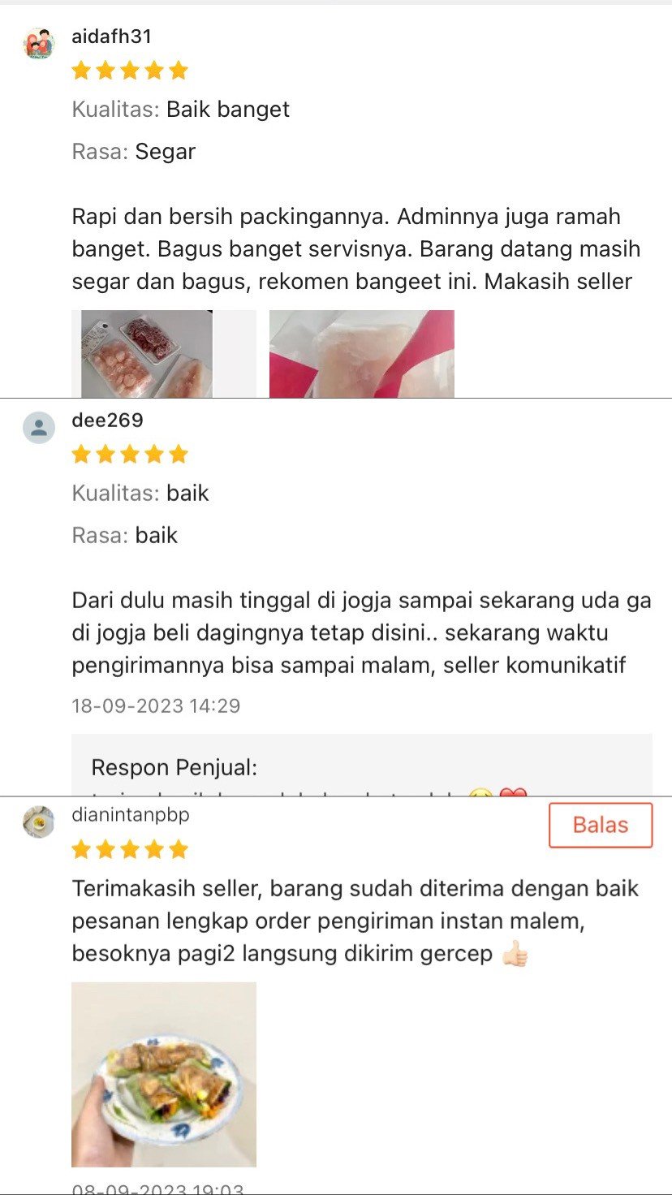
Task: Click the Balas reply button
Action: [601, 825]
